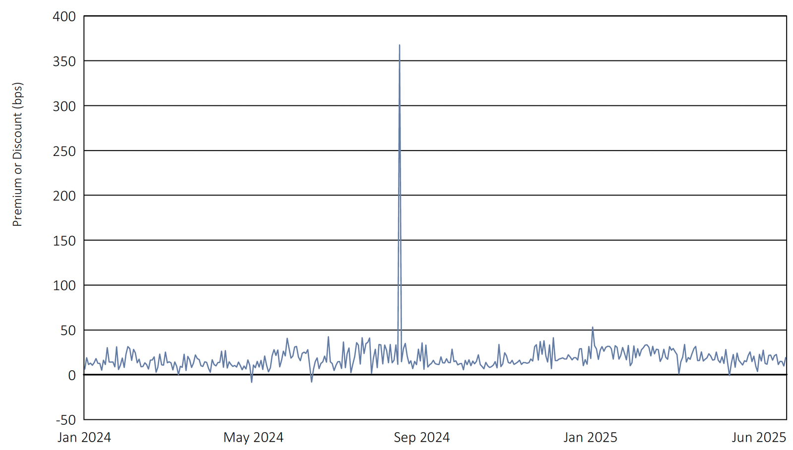Image resolution: width=793 pixels, height=450 pixels.
Task: Click the dip below zero near May 2024
Action: pyautogui.click(x=252, y=382)
